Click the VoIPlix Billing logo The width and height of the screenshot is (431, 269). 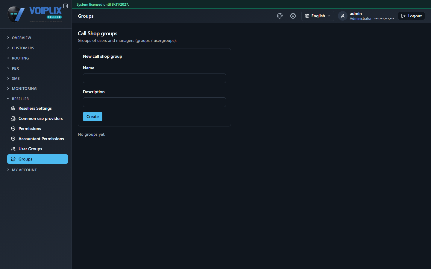pyautogui.click(x=35, y=14)
